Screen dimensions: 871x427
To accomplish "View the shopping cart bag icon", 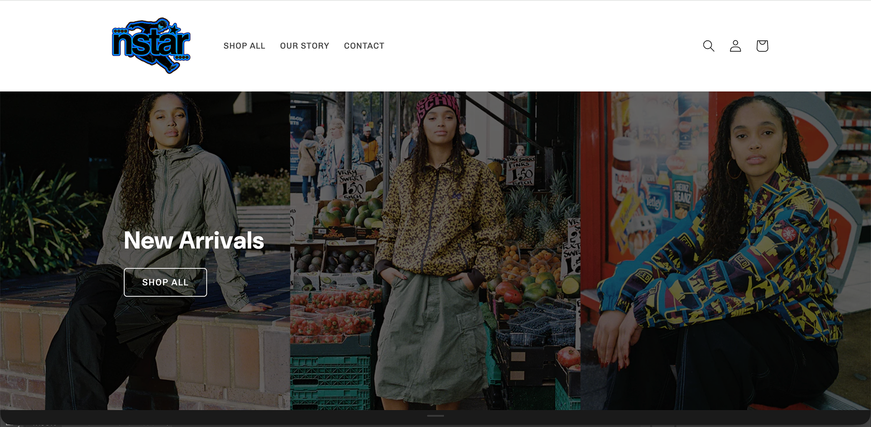I will tap(762, 46).
